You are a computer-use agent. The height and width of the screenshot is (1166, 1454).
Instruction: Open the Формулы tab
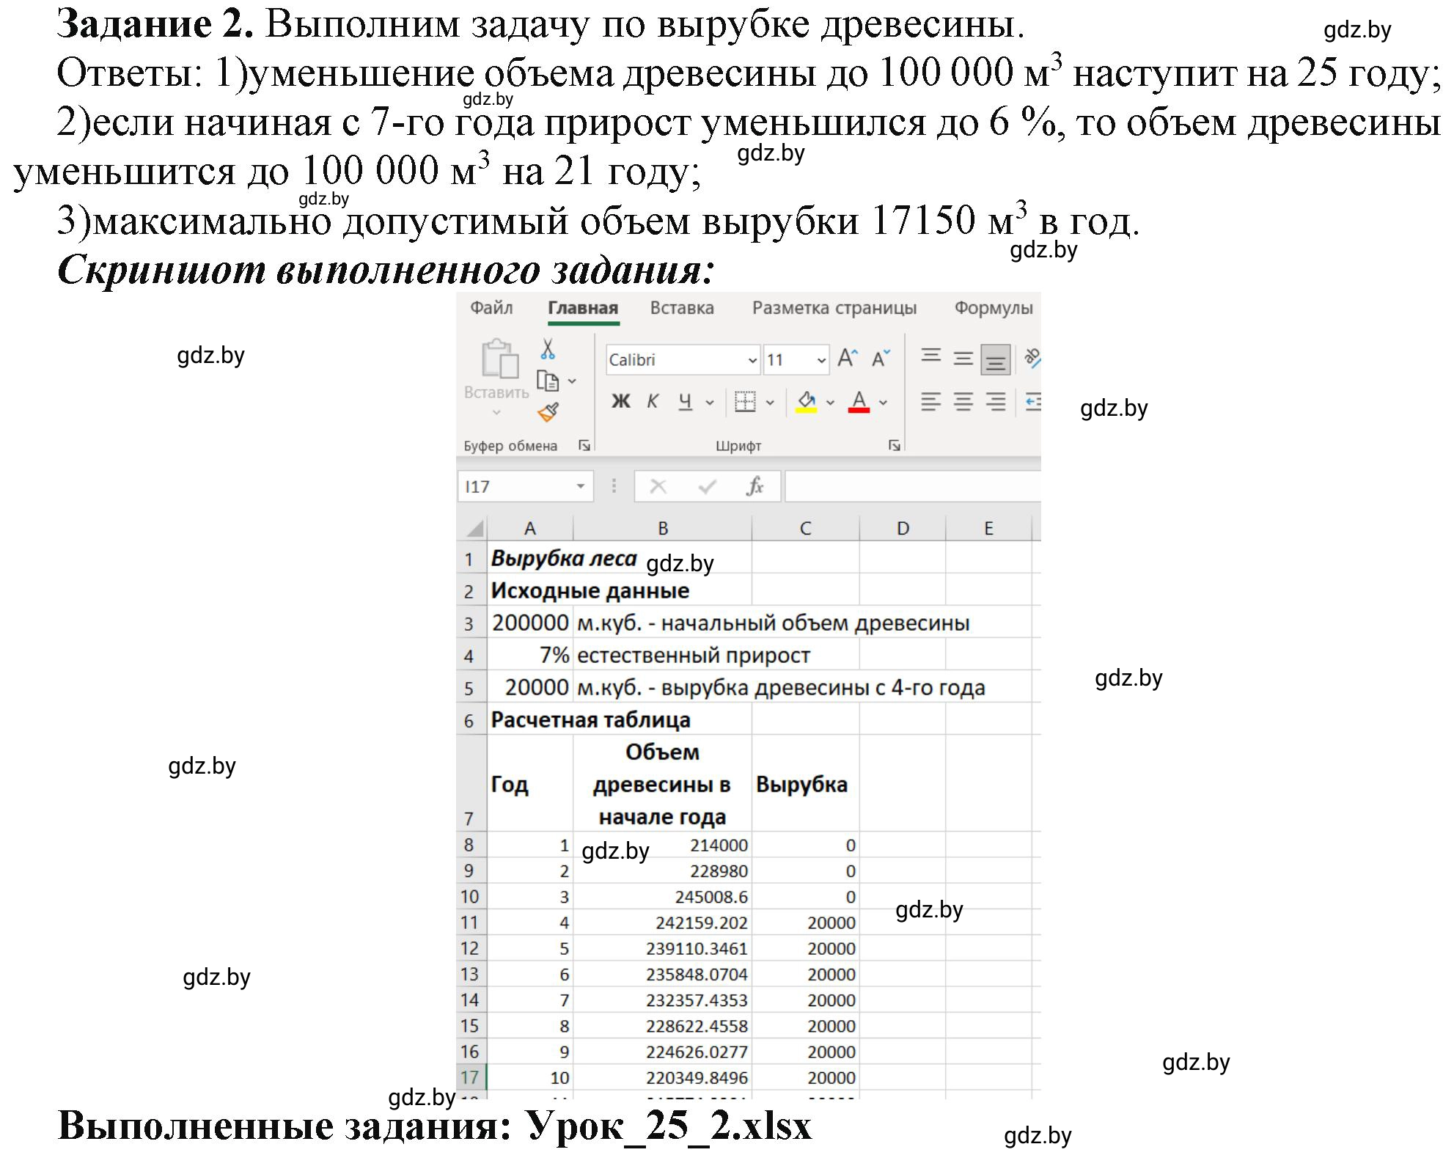click(994, 308)
